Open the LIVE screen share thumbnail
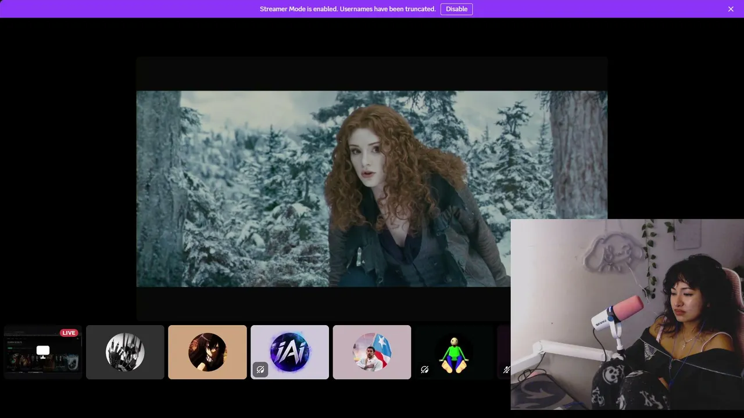The width and height of the screenshot is (744, 418). click(x=43, y=352)
